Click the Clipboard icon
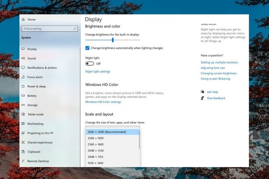The image size is (269, 179). pos(23,152)
